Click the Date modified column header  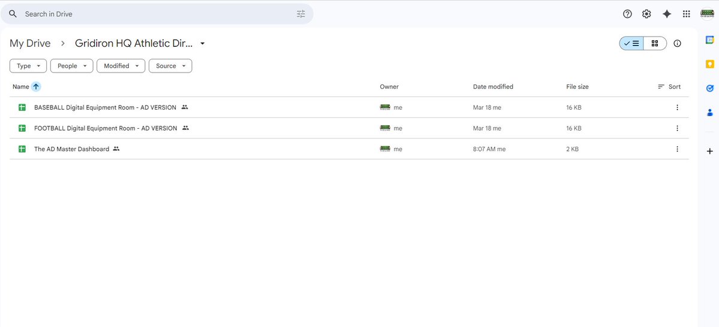pos(493,87)
